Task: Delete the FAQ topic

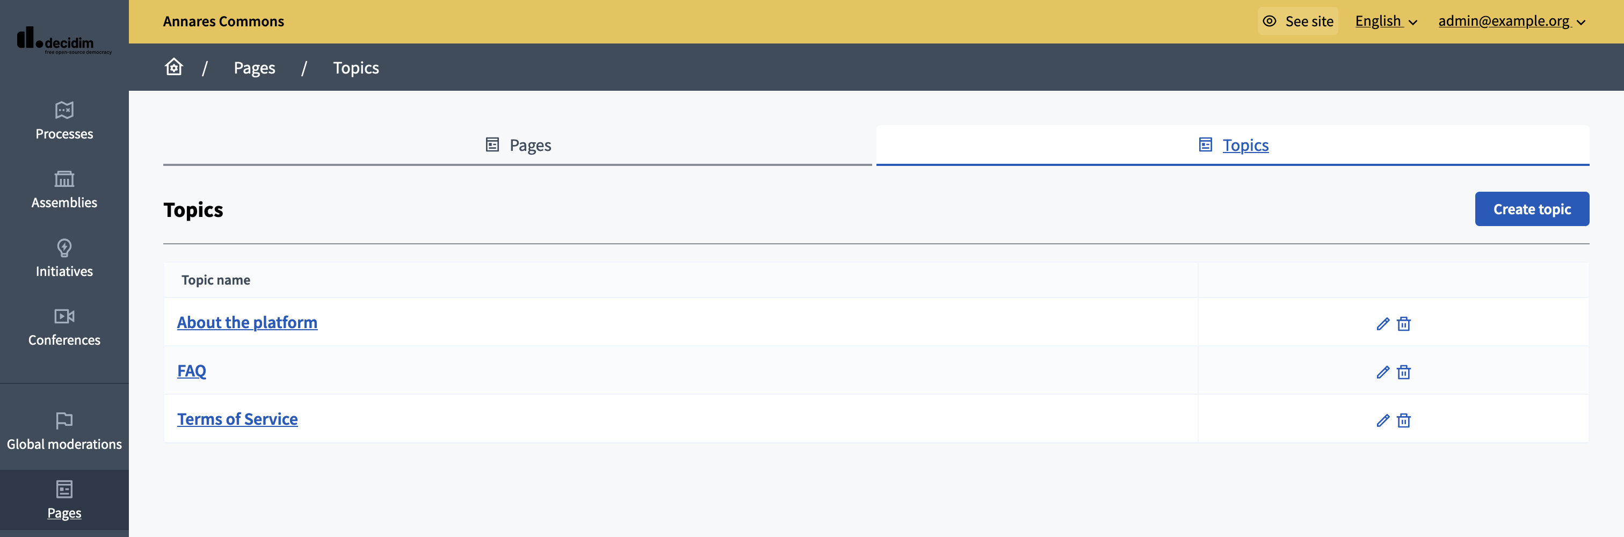Action: tap(1404, 372)
